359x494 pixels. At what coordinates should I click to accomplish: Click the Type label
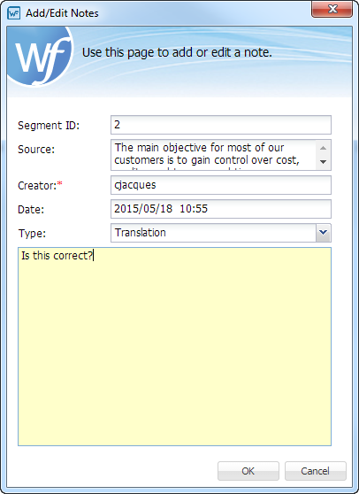(x=32, y=234)
